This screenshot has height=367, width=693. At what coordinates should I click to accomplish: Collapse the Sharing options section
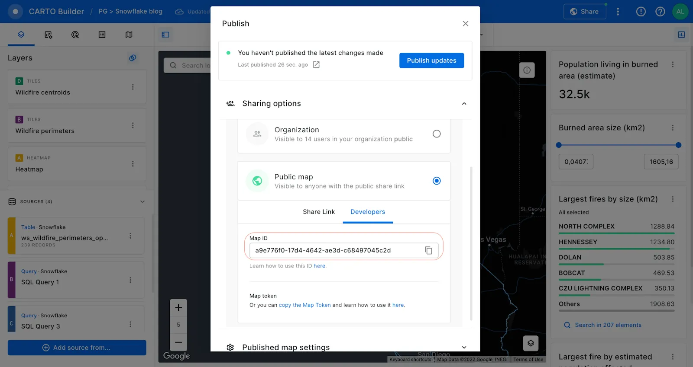(464, 104)
